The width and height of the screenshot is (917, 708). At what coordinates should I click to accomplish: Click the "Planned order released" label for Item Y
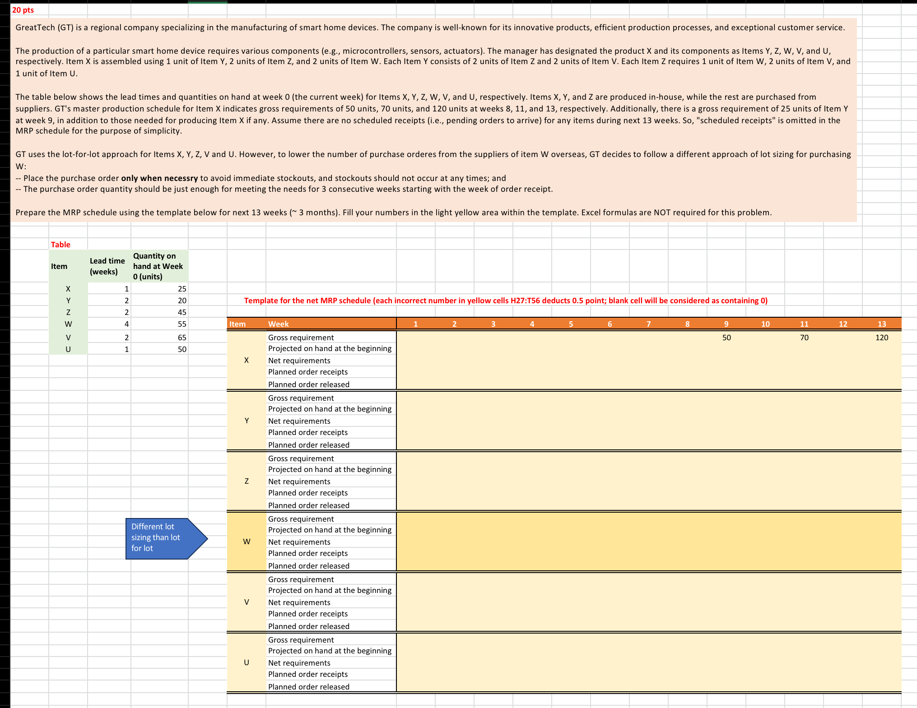[308, 445]
